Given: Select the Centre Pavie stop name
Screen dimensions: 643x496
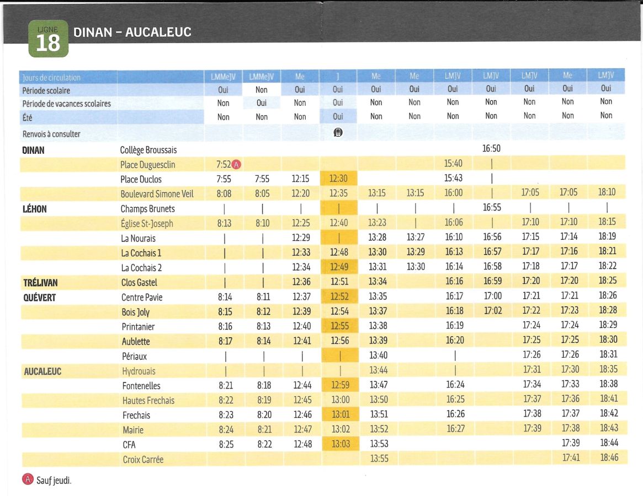Looking at the screenshot, I should [142, 298].
